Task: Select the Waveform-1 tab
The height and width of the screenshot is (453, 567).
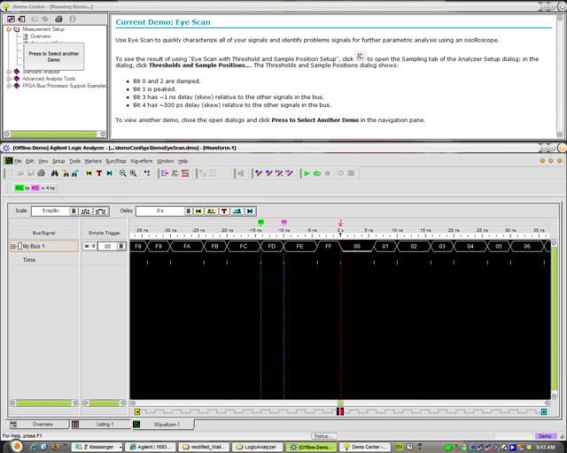Action: coord(163,425)
